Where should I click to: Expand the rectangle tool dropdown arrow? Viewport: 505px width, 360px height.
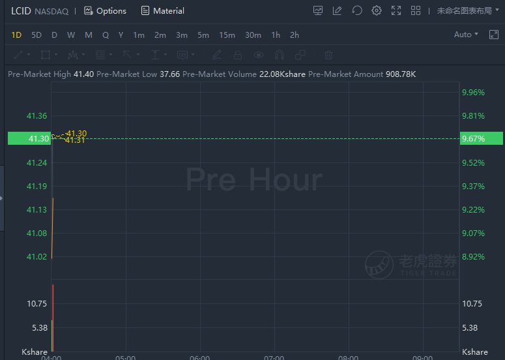[56, 55]
